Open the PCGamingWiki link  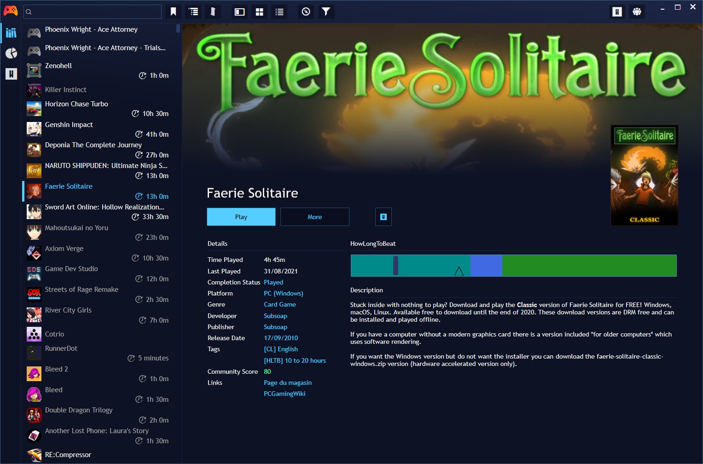(285, 394)
